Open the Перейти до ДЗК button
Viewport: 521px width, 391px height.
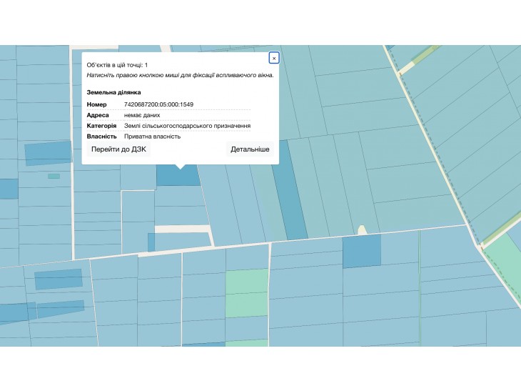pos(118,149)
